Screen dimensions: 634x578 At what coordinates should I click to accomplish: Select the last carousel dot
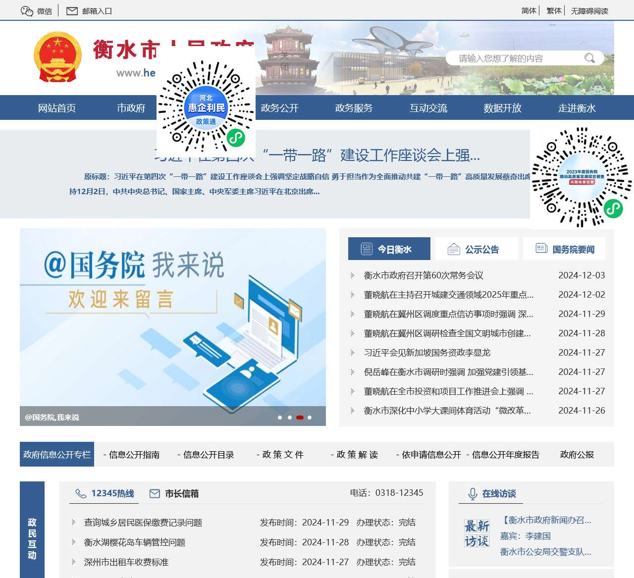click(x=310, y=418)
